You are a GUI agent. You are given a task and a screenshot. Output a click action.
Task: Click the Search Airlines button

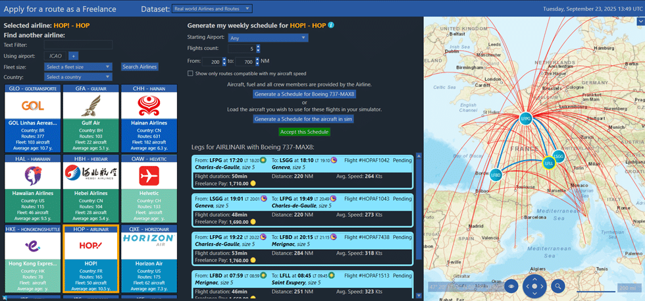tap(140, 67)
